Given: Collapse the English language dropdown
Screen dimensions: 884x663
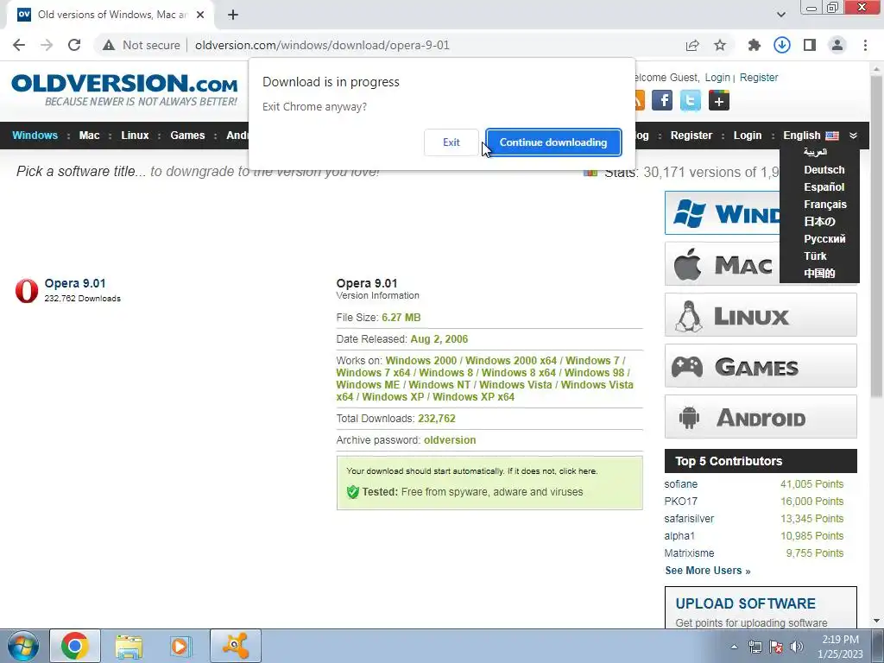Looking at the screenshot, I should (811, 136).
